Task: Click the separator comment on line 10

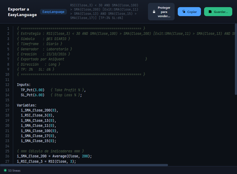Action: [81, 74]
